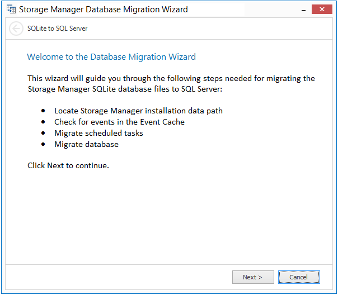Click the 'Click Next to continue.' text
338x295 pixels.
click(x=68, y=165)
